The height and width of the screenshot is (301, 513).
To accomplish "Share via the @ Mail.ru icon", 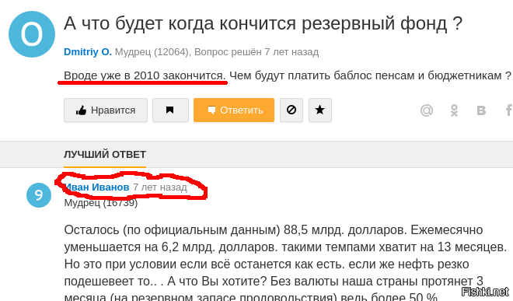I will pyautogui.click(x=427, y=110).
